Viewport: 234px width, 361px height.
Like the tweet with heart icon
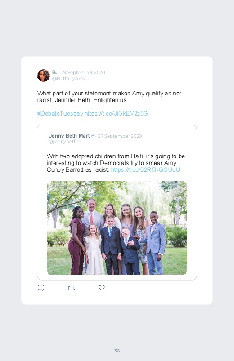(102, 288)
